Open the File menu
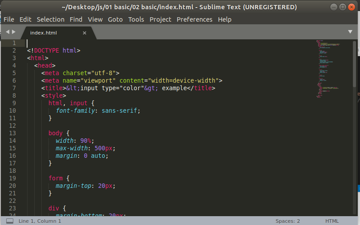The image size is (360, 225). [9, 19]
